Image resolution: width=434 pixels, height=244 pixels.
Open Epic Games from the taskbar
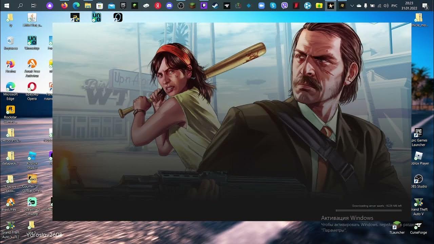pos(123,5)
